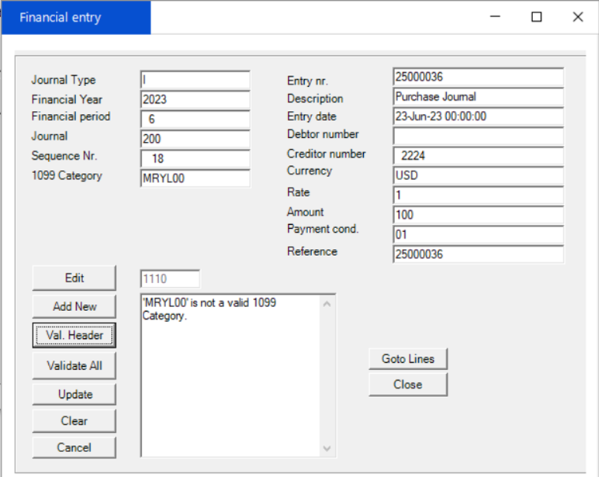Screen dimensions: 599x477
Task: Click the Entry date field
Action: click(x=477, y=116)
